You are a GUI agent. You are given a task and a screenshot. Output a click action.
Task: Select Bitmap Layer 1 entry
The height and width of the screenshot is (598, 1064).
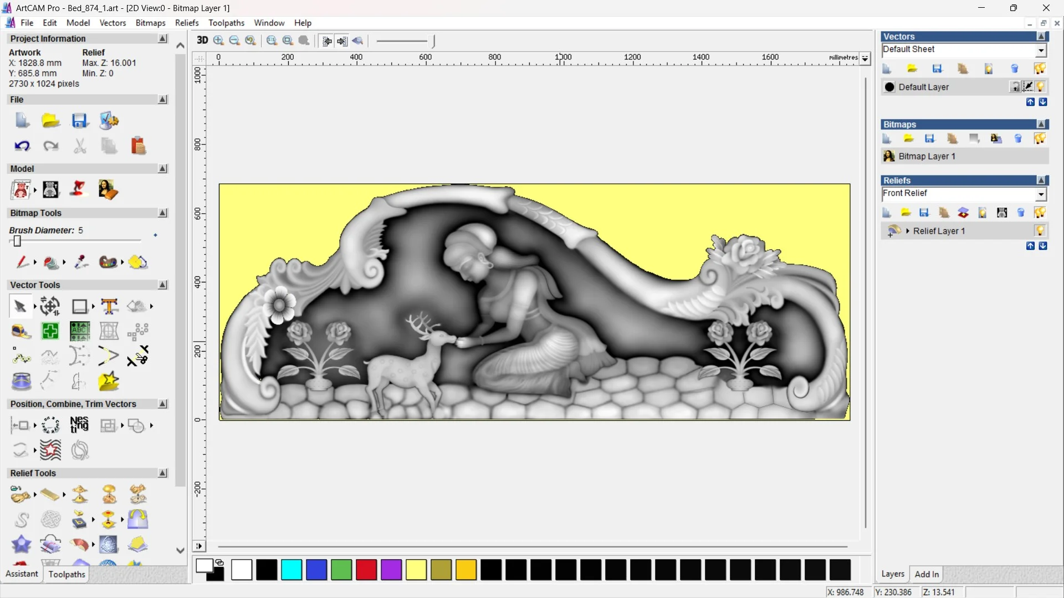(927, 157)
